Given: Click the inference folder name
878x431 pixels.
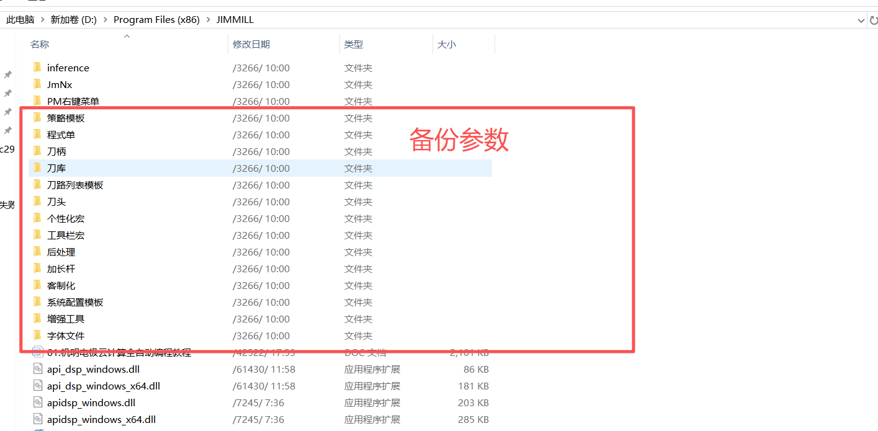Looking at the screenshot, I should click(x=68, y=68).
